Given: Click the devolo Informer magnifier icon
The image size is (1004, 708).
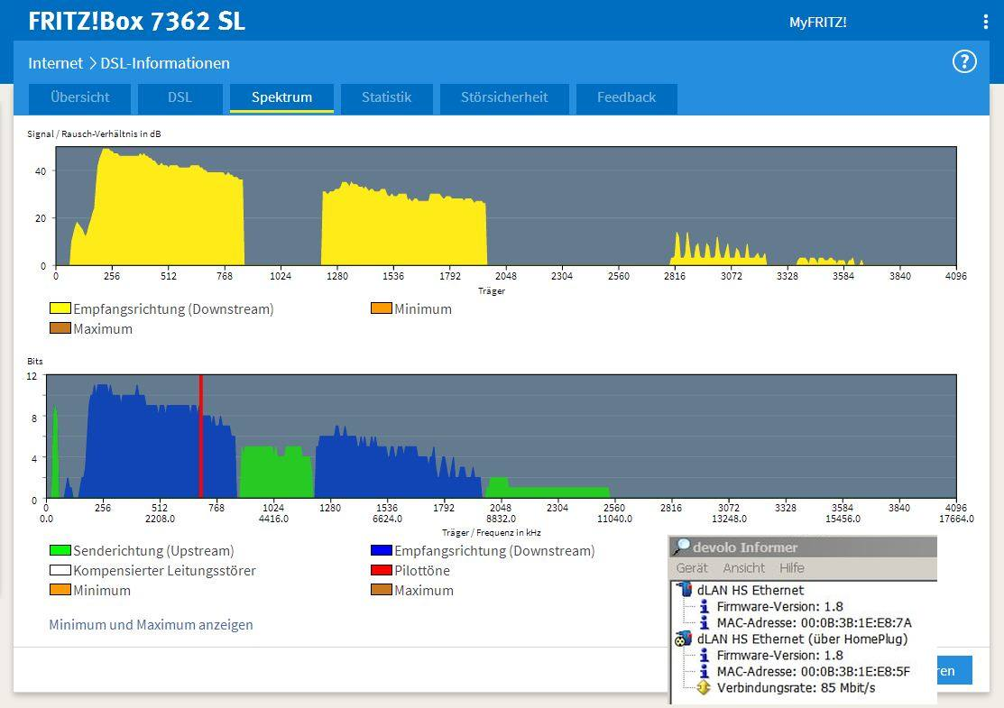Looking at the screenshot, I should (682, 547).
